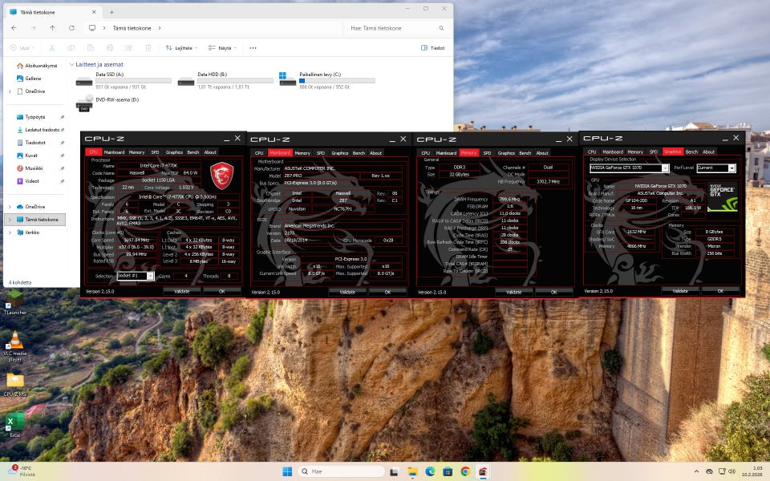This screenshot has height=481, width=770.
Task: Open the NVIDIA GeForce GTX 1070 device dropdown
Action: tap(629, 168)
